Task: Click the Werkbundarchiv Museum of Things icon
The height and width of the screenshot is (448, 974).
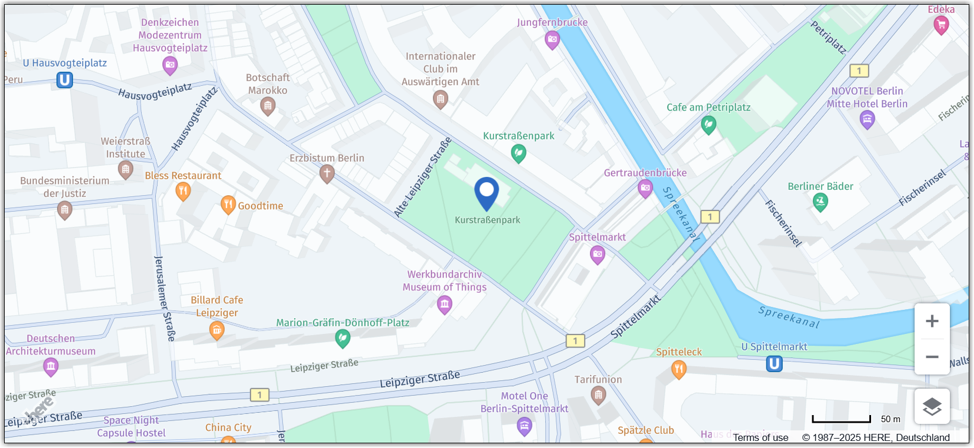Action: point(445,305)
